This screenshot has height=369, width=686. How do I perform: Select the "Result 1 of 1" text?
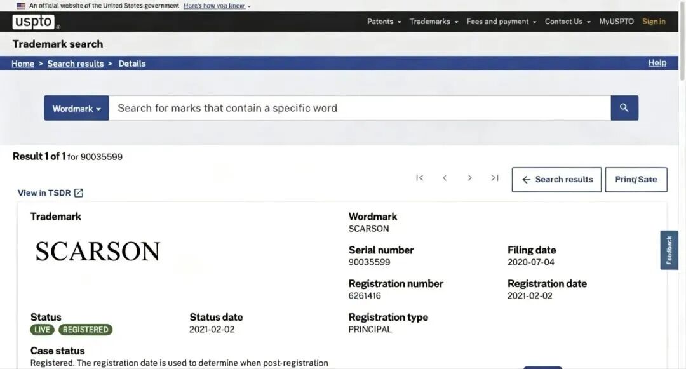click(39, 156)
